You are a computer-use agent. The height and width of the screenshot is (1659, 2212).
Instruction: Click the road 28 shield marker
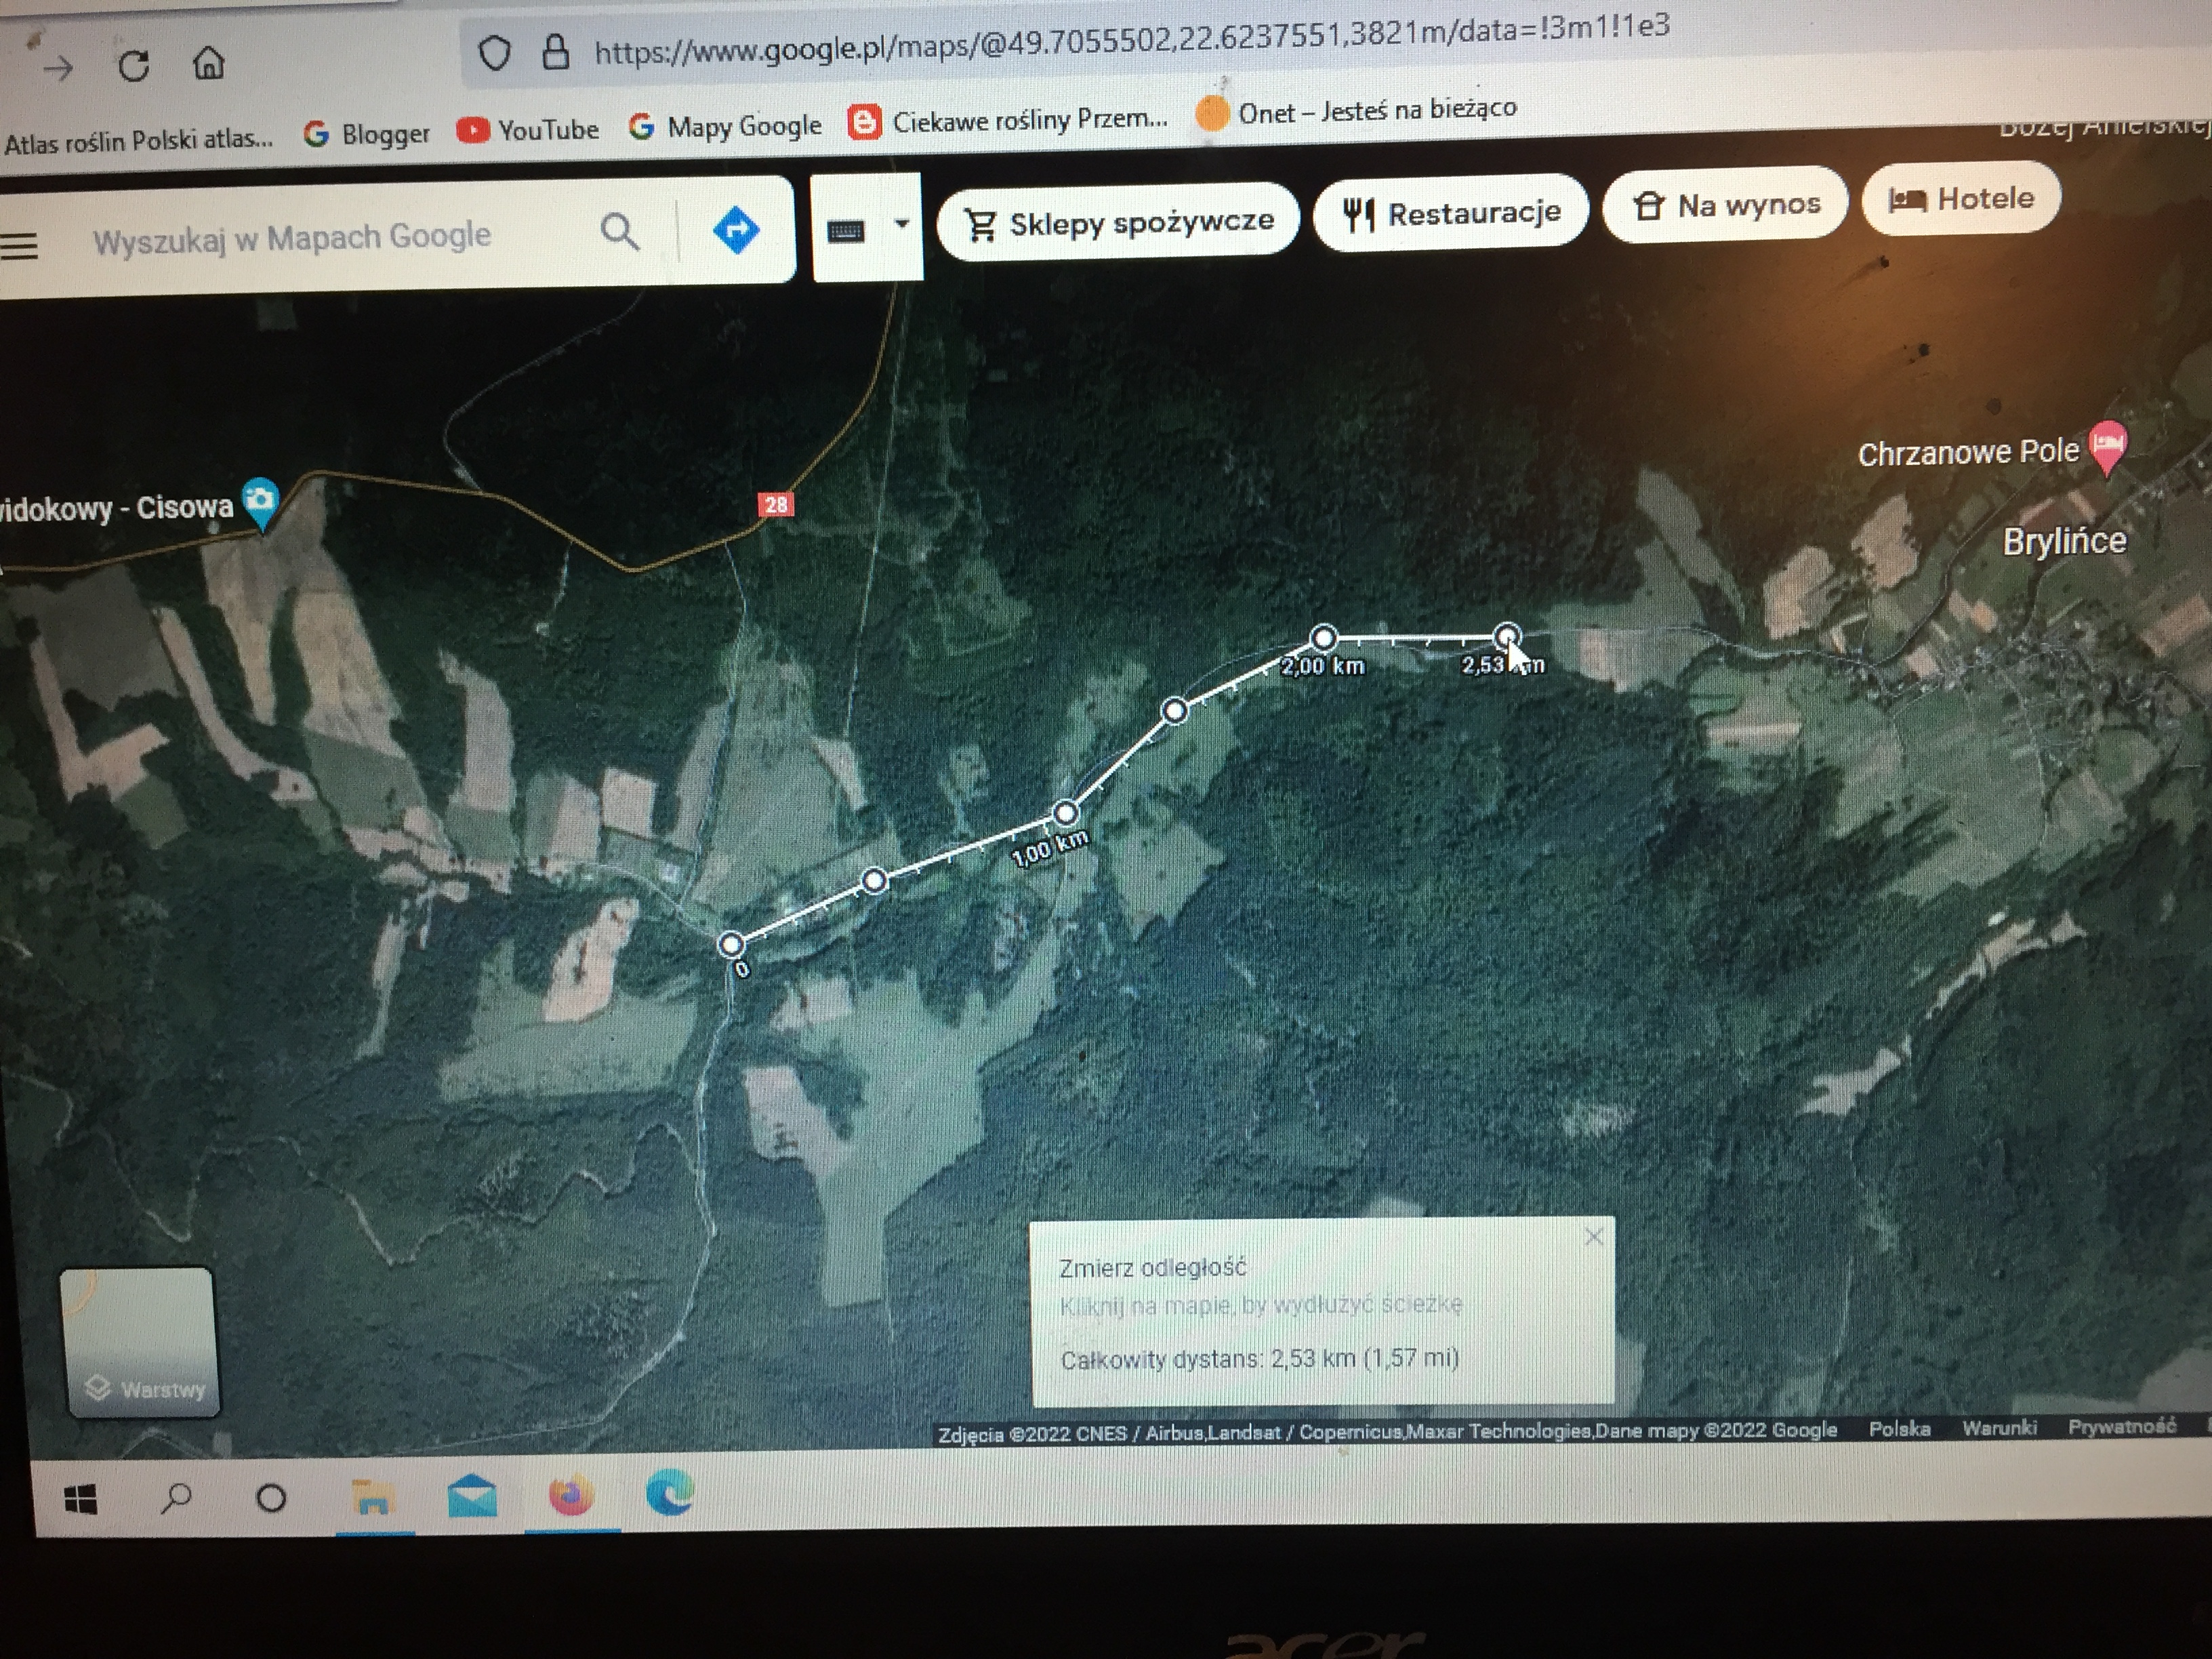(776, 504)
